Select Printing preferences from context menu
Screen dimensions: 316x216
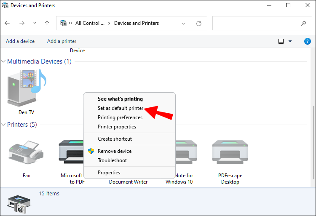[x=120, y=117]
